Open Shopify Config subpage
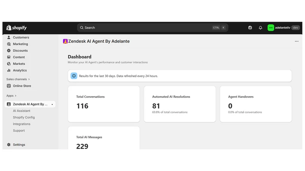305x171 pixels. [x=24, y=117]
